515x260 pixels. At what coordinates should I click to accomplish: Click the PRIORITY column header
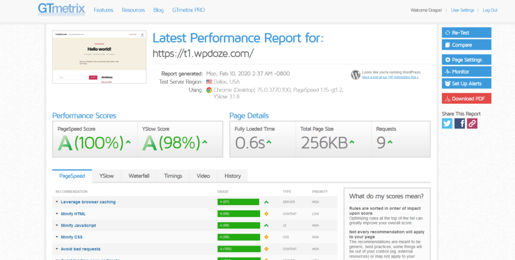pyautogui.click(x=319, y=191)
